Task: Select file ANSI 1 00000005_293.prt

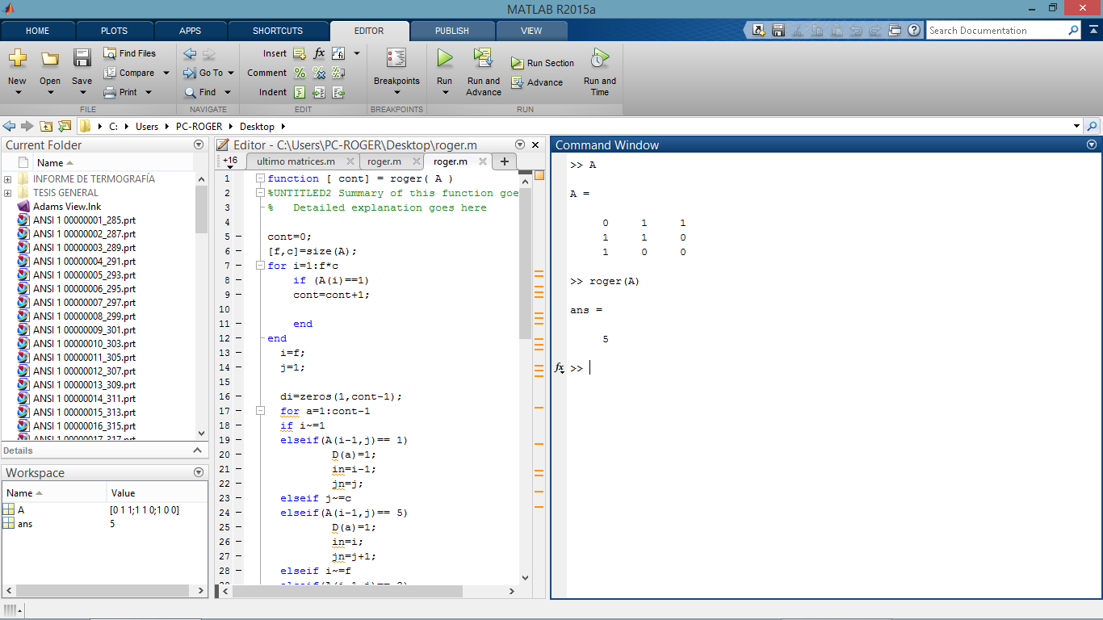Action: pyautogui.click(x=84, y=275)
